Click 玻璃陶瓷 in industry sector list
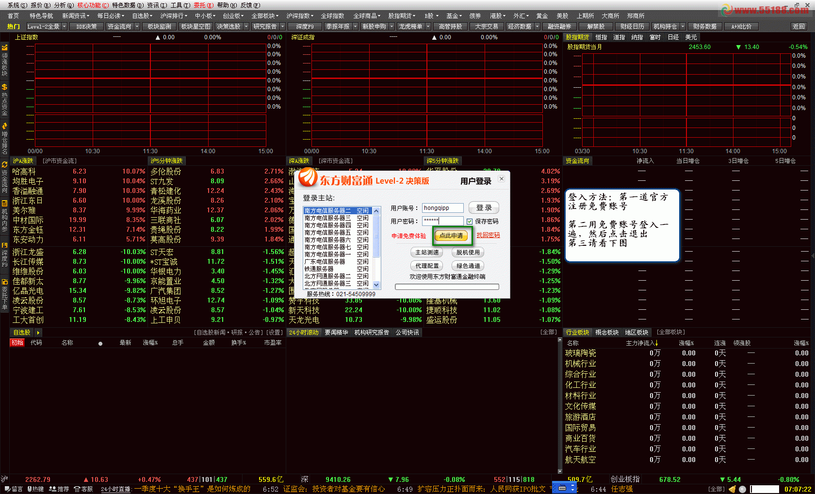This screenshot has width=815, height=494. pos(580,353)
